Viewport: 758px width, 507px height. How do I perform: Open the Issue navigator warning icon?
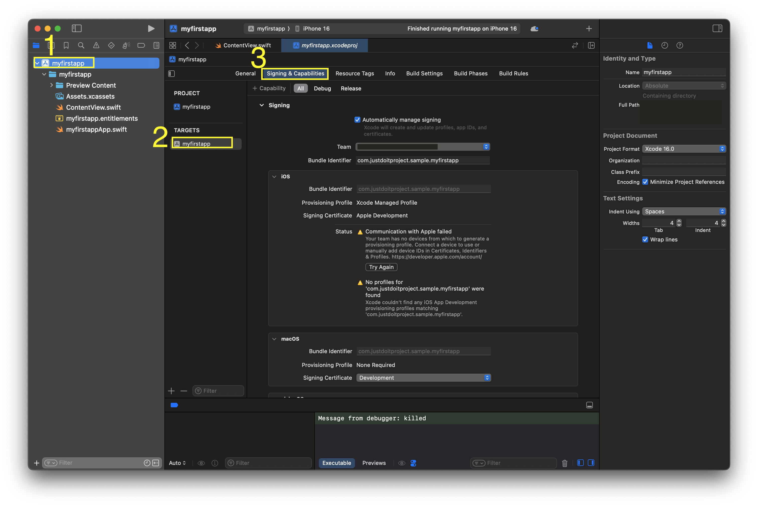pos(96,46)
